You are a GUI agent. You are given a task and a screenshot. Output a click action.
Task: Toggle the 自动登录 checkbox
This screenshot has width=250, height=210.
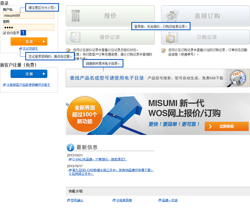pos(4,33)
